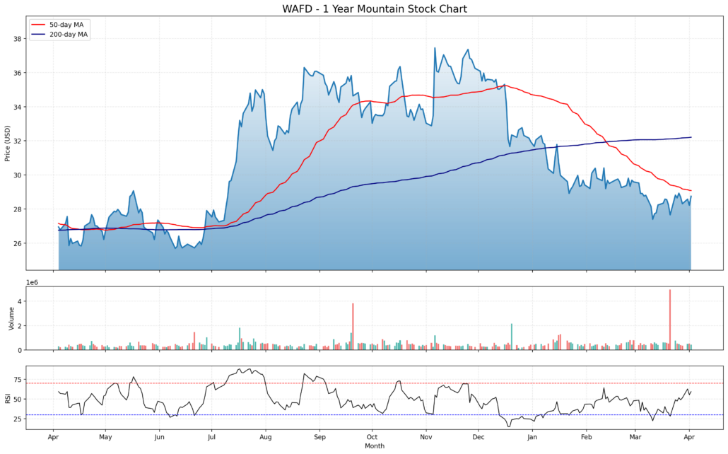Image resolution: width=728 pixels, height=454 pixels.
Task: Click the 28 tick on the price axis
Action: [x=18, y=209]
